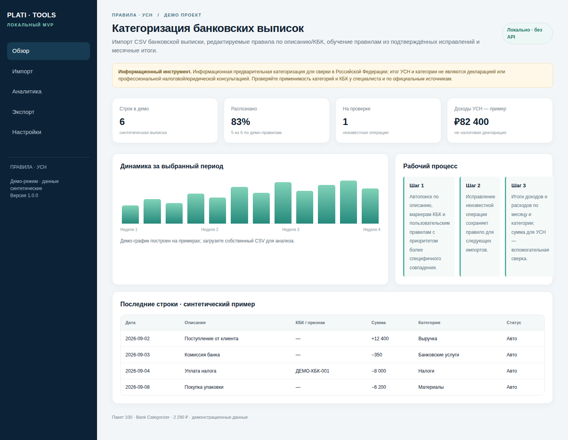
Task: Select the 'Доходы УСН — пример' card
Action: (500, 121)
